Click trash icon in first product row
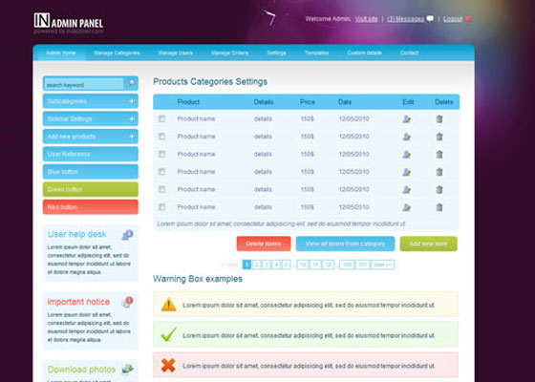535x382 pixels. point(439,118)
